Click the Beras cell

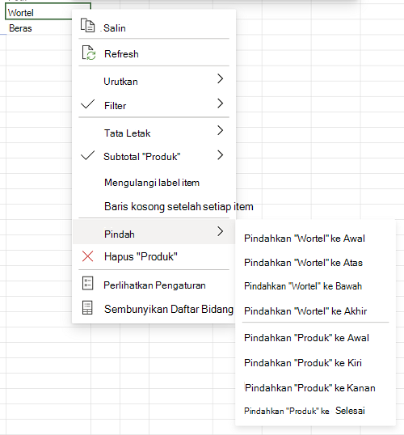click(x=39, y=27)
